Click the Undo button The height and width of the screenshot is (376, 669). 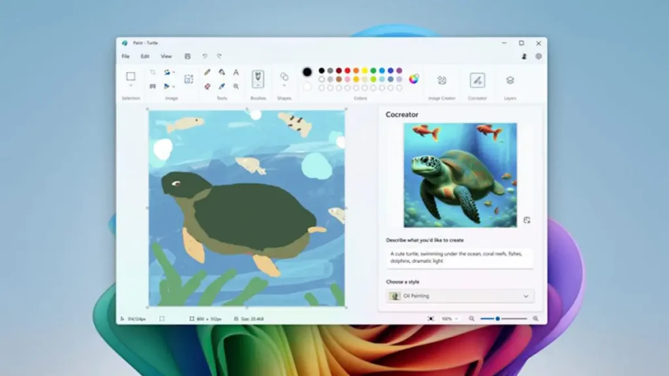click(204, 57)
